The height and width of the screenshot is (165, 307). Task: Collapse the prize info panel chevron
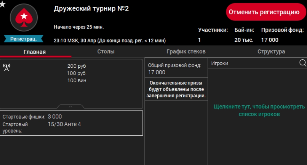pyautogui.click(x=71, y=107)
